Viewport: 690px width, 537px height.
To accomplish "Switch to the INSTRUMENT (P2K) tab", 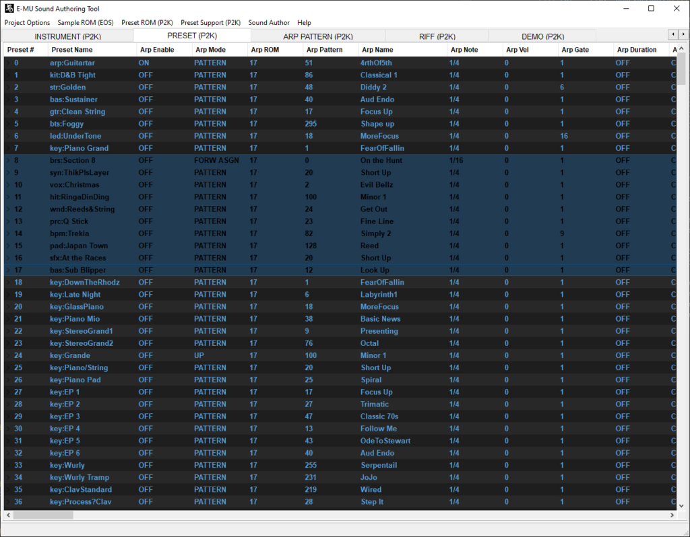I will [x=68, y=36].
